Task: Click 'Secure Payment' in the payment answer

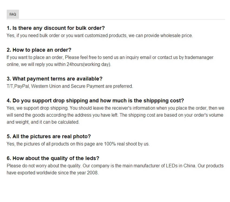Action: click(87, 86)
